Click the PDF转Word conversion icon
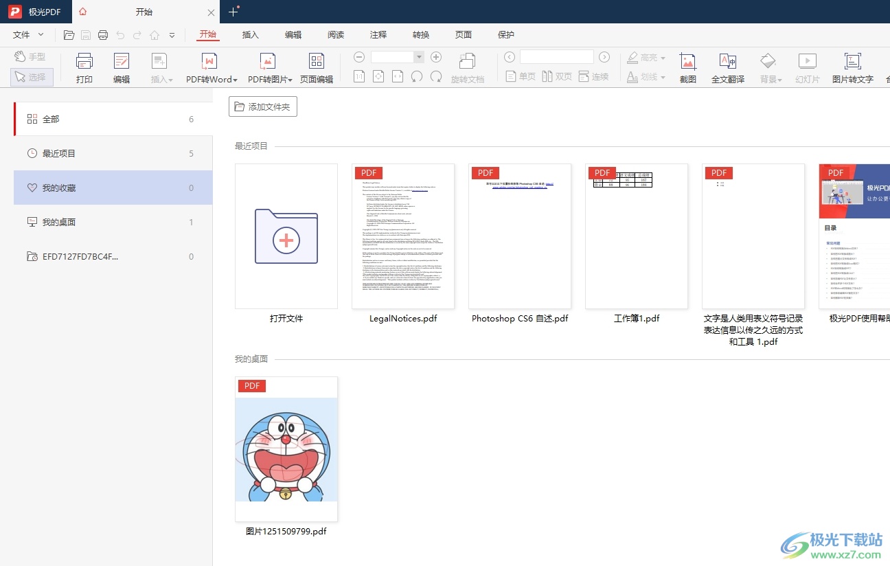 pos(209,61)
